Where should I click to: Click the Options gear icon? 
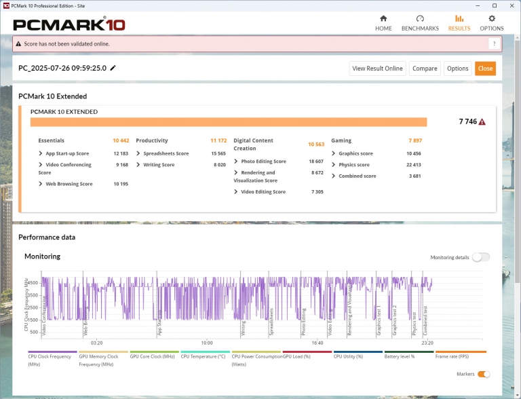(x=492, y=18)
